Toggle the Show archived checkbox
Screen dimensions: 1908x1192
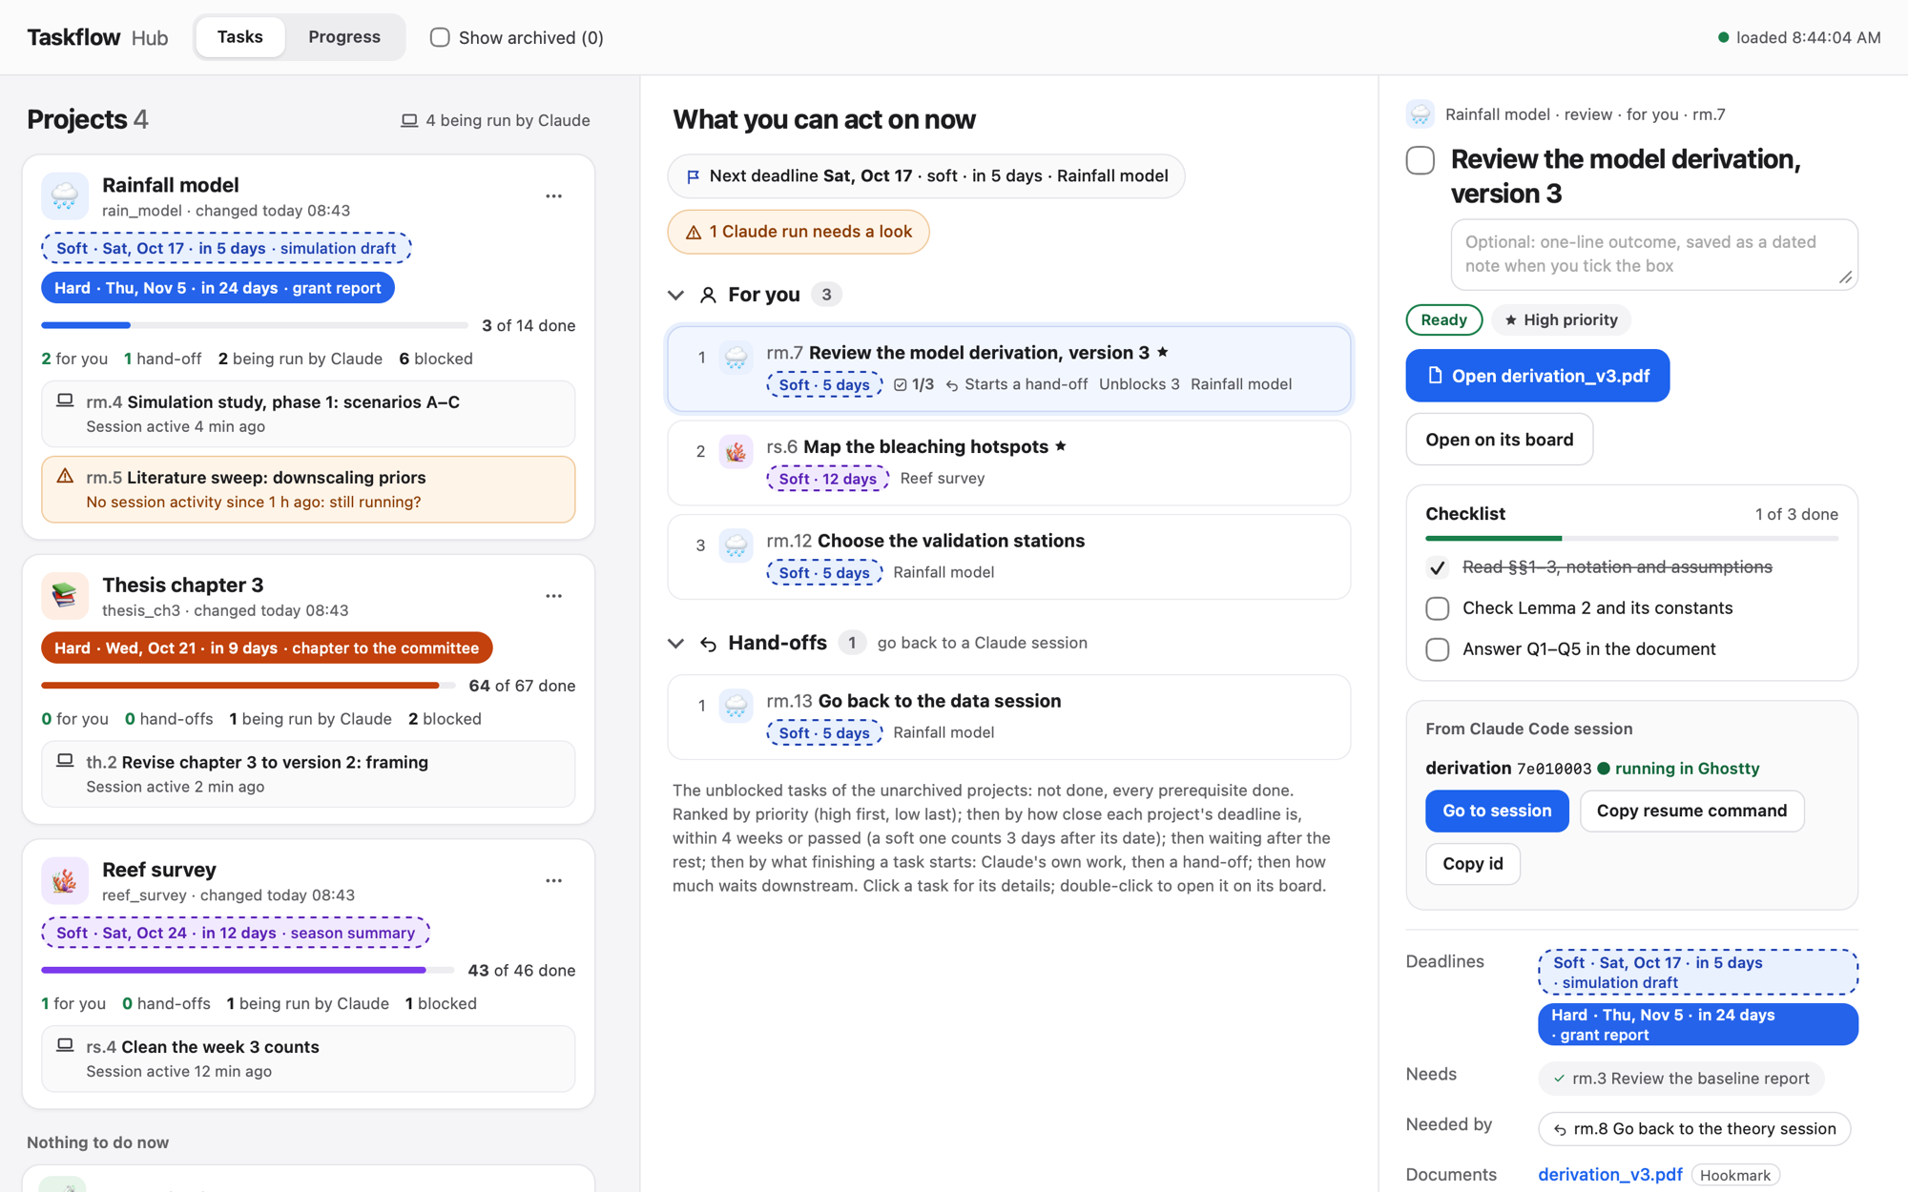(440, 37)
